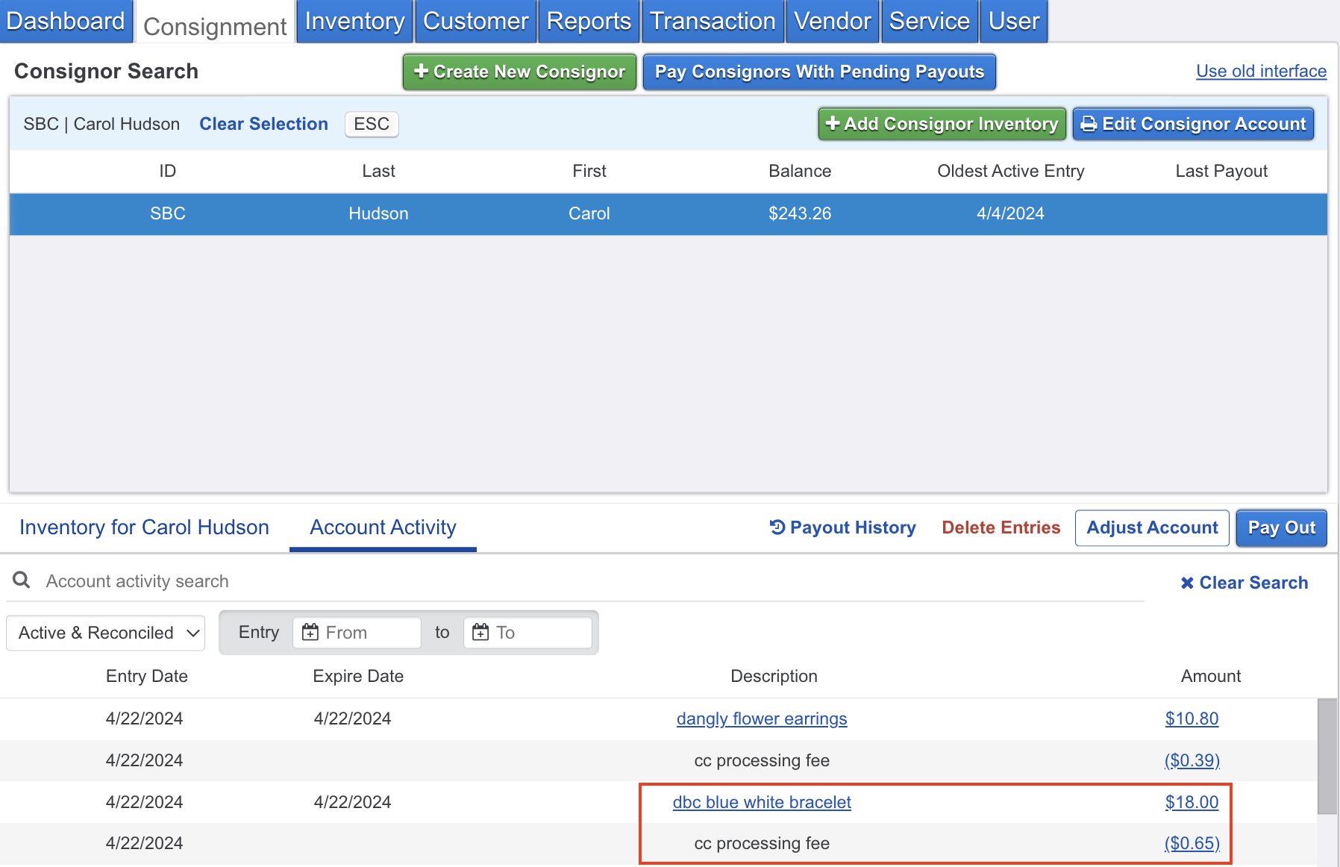This screenshot has width=1340, height=867.
Task: Click the Delete Entries option
Action: coord(1001,528)
